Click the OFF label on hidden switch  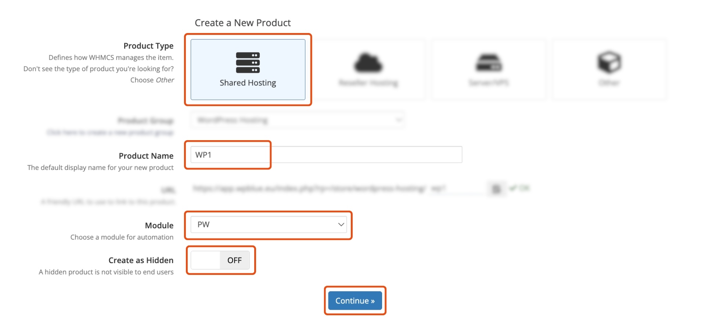pos(234,260)
